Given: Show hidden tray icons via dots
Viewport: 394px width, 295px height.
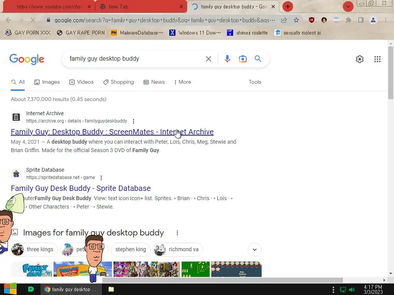Looking at the screenshot, I should click(333, 290).
